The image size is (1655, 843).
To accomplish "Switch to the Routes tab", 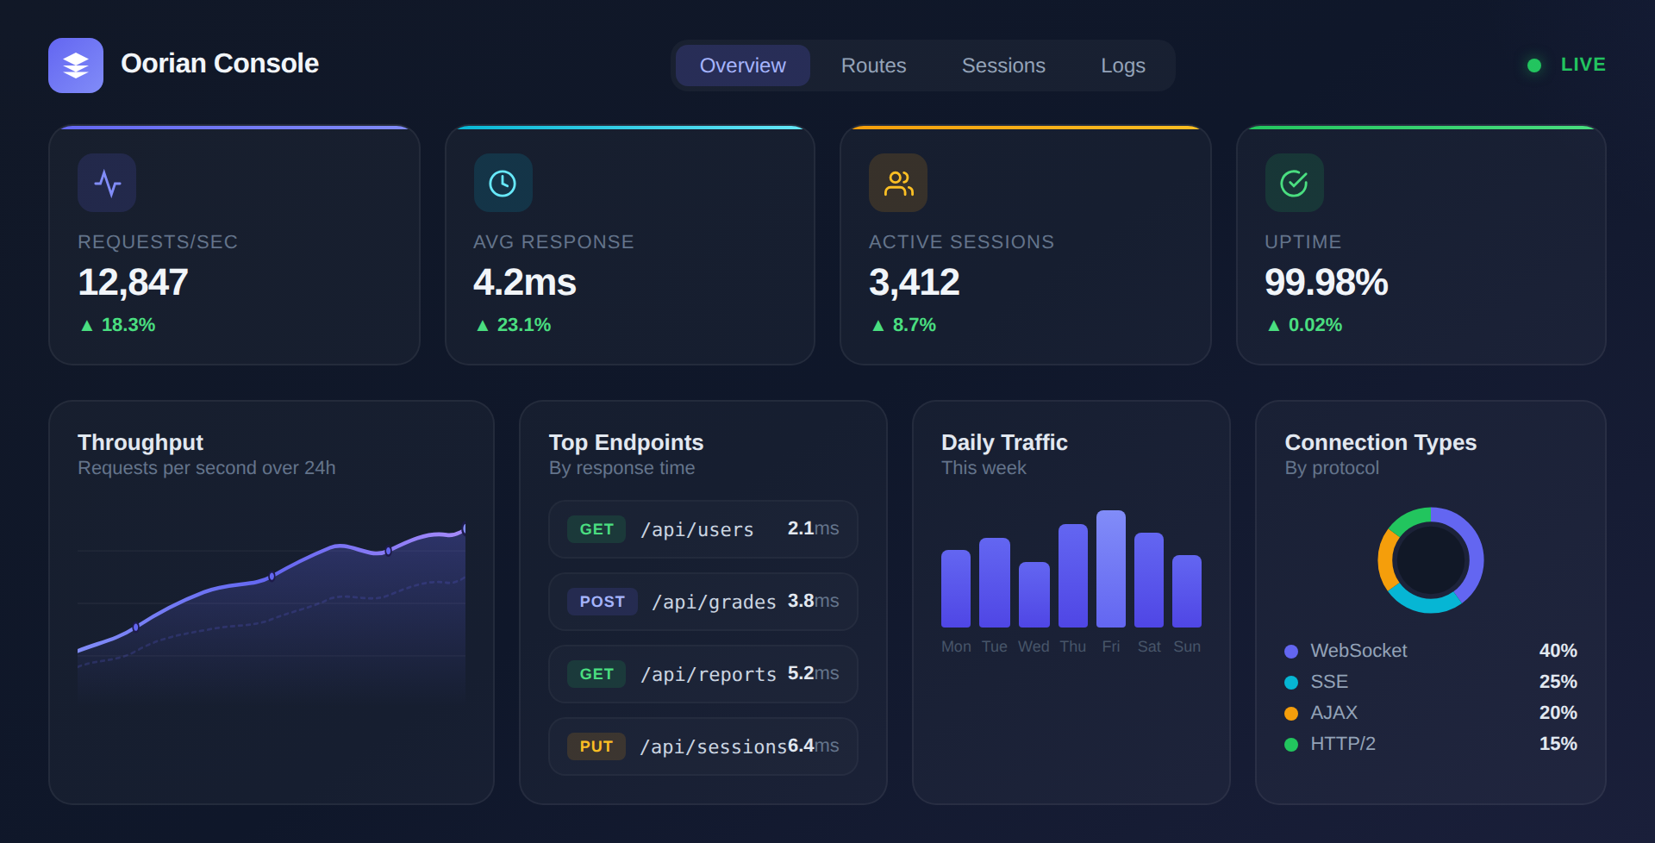I will click(x=872, y=65).
